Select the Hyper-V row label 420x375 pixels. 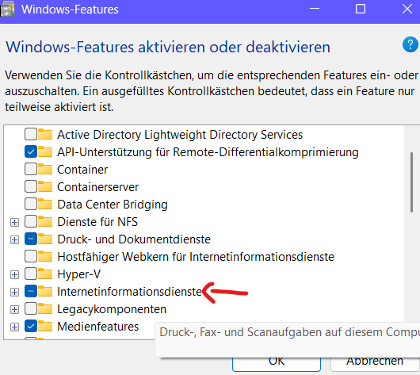point(79,274)
